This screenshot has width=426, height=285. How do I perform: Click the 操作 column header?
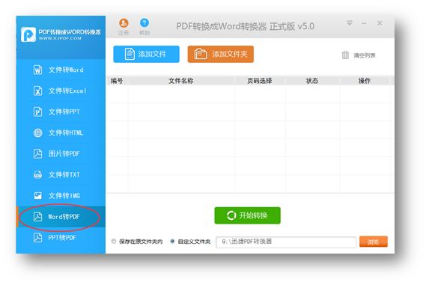click(x=365, y=81)
